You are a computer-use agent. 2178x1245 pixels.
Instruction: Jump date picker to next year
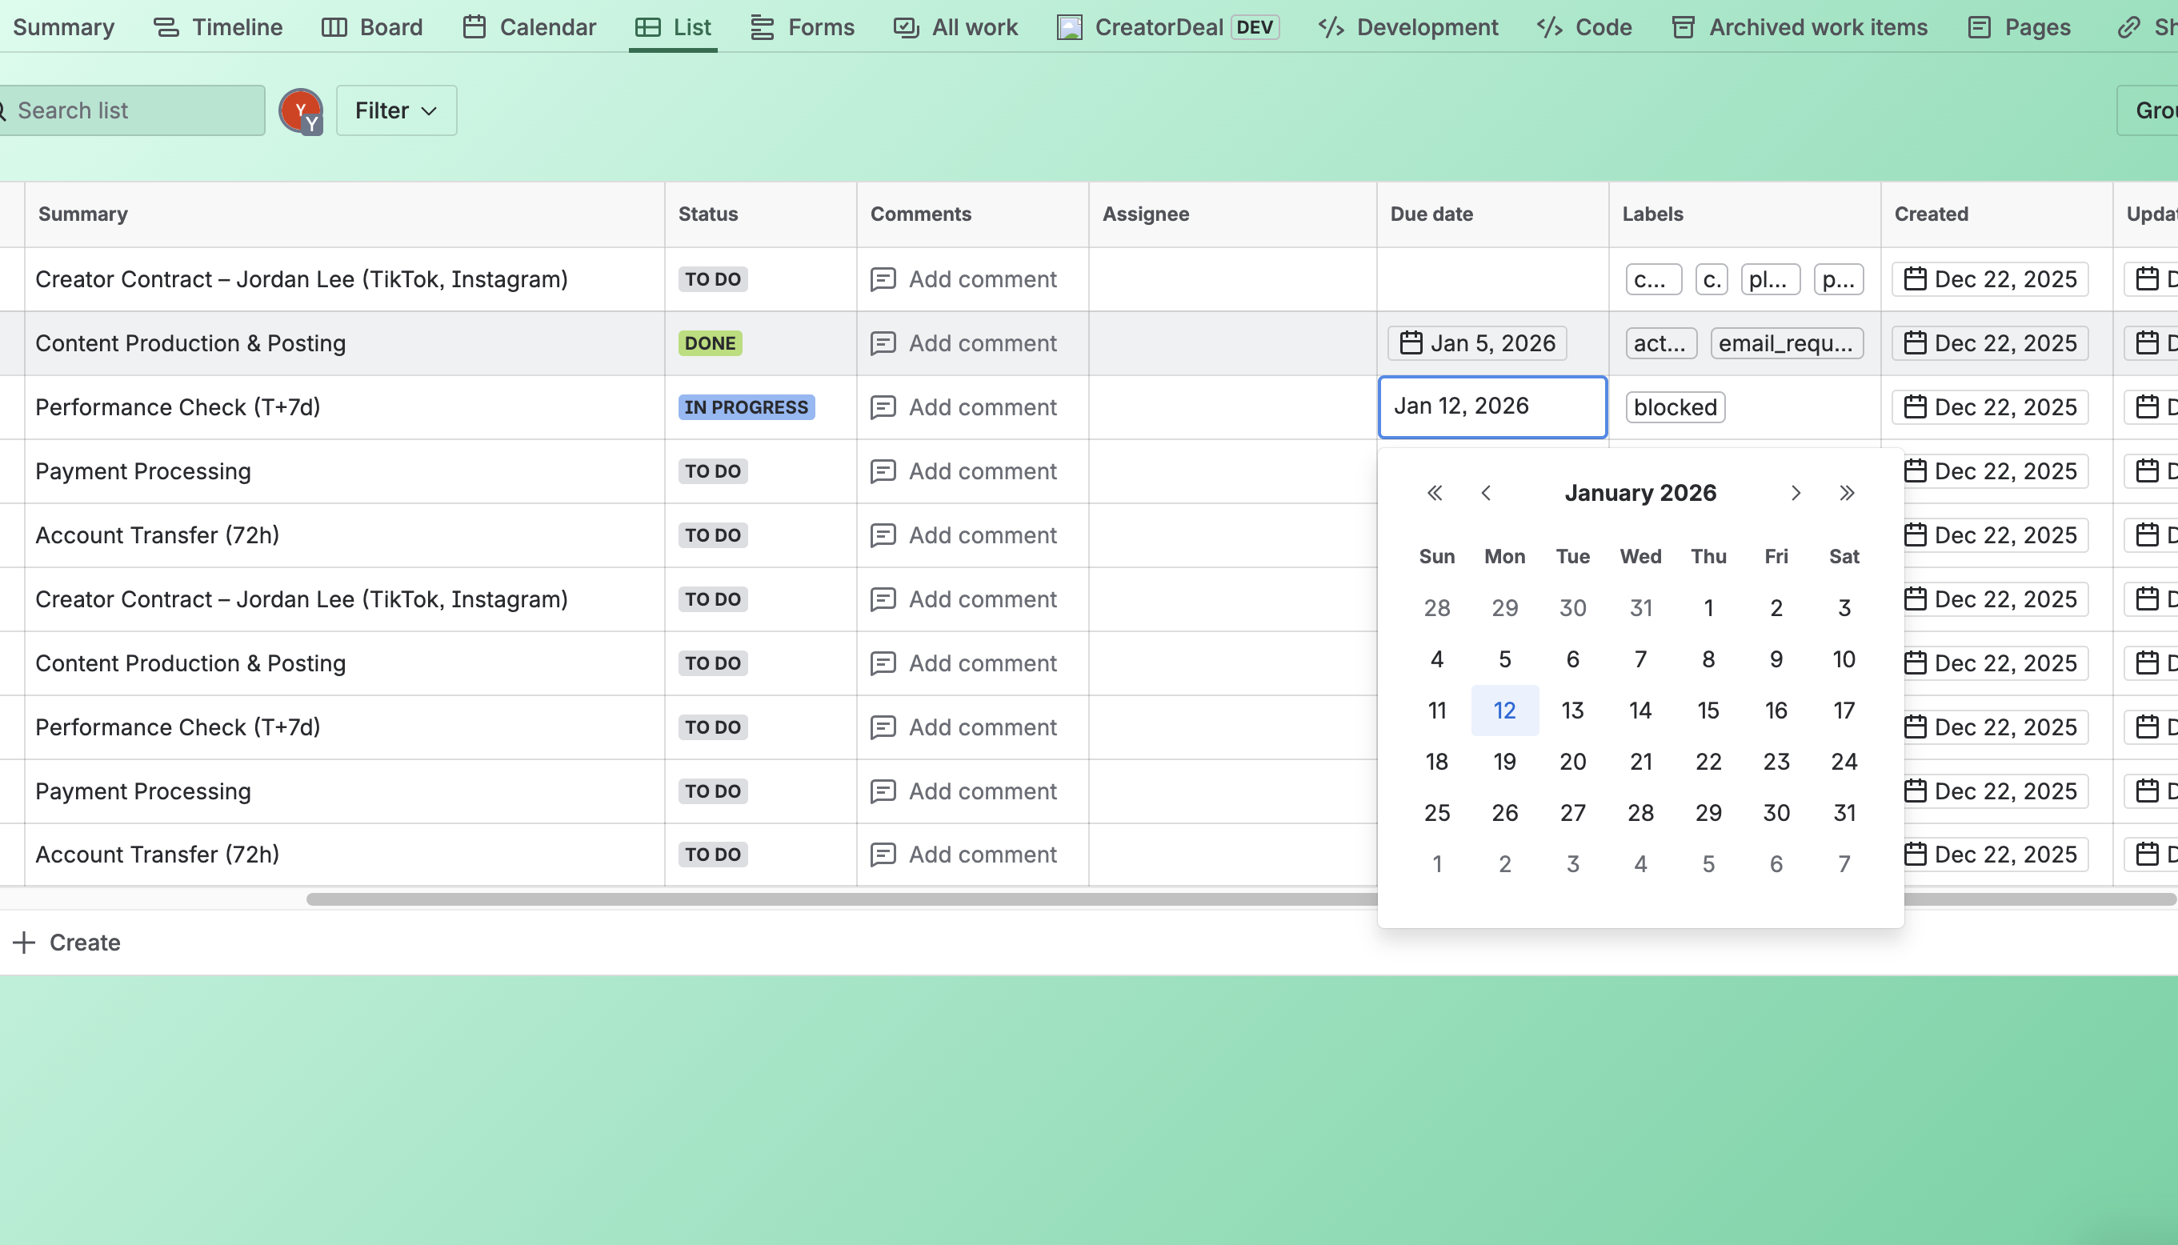click(x=1847, y=494)
